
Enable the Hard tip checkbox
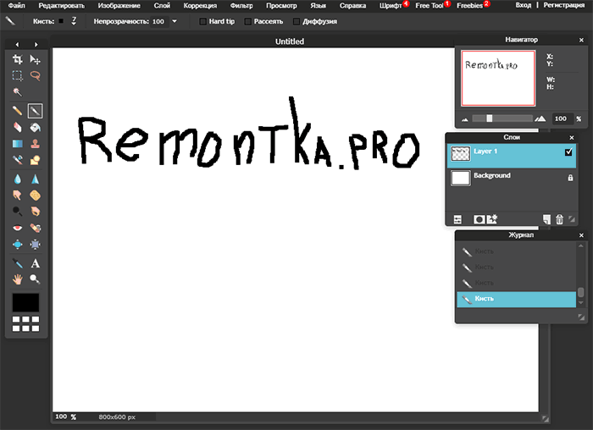coord(203,21)
